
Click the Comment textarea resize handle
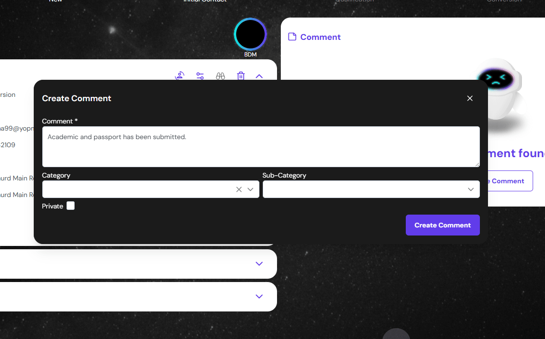tap(477, 164)
